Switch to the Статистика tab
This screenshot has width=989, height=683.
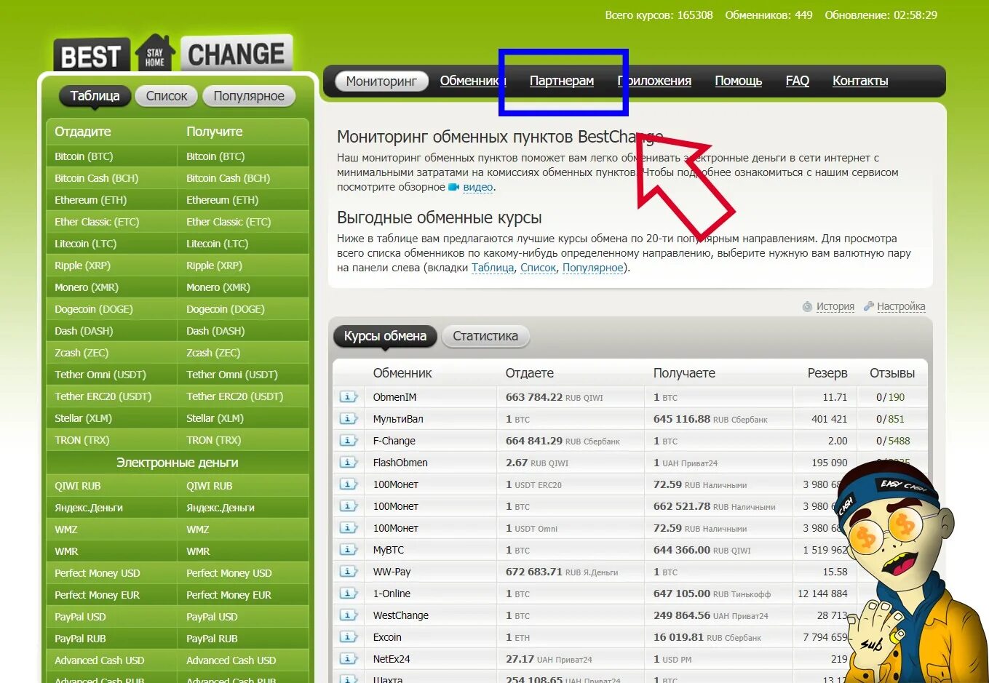(485, 336)
